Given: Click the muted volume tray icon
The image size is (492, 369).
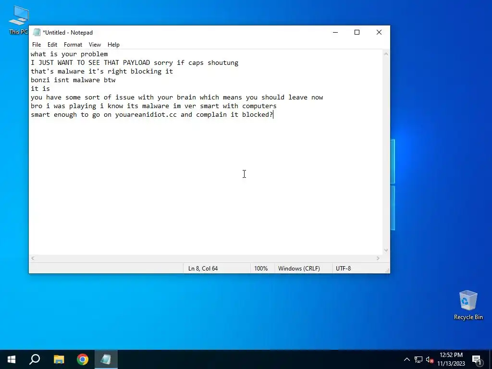Looking at the screenshot, I should coord(430,359).
